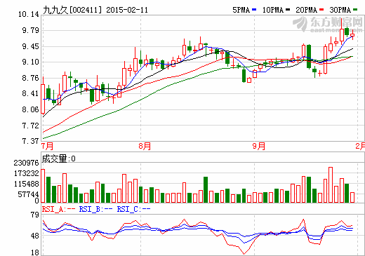
Task: Click the 8.41 price axis value
Action: [30, 94]
